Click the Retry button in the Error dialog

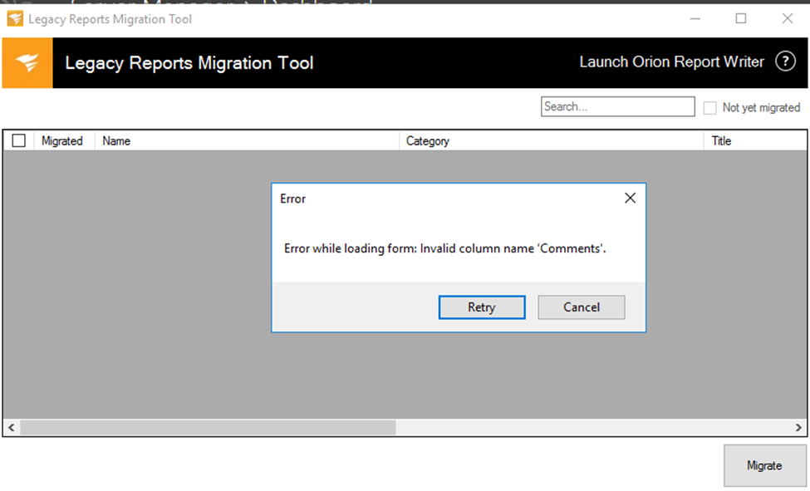pos(482,307)
